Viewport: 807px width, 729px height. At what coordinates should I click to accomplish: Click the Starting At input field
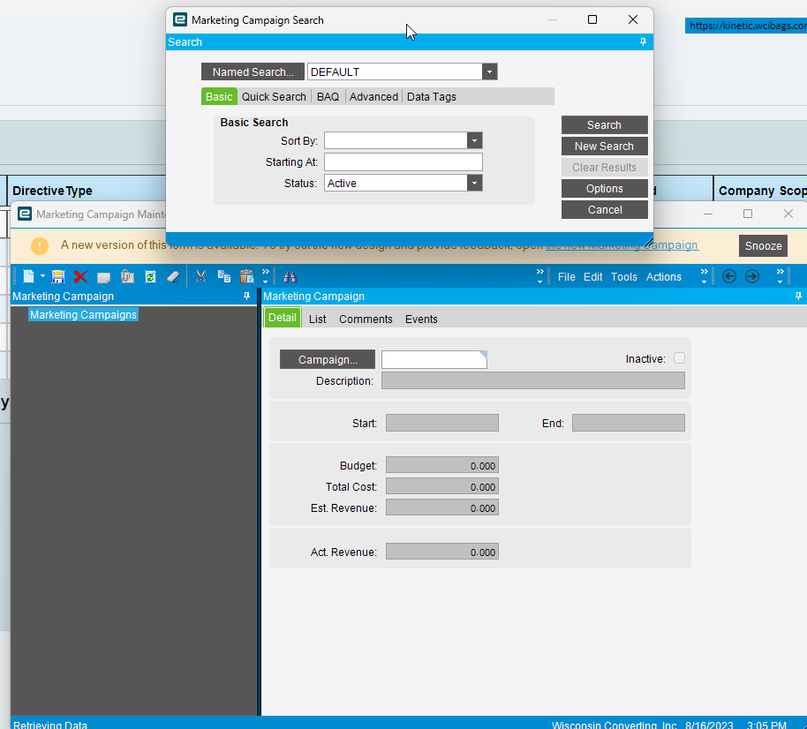click(x=403, y=162)
